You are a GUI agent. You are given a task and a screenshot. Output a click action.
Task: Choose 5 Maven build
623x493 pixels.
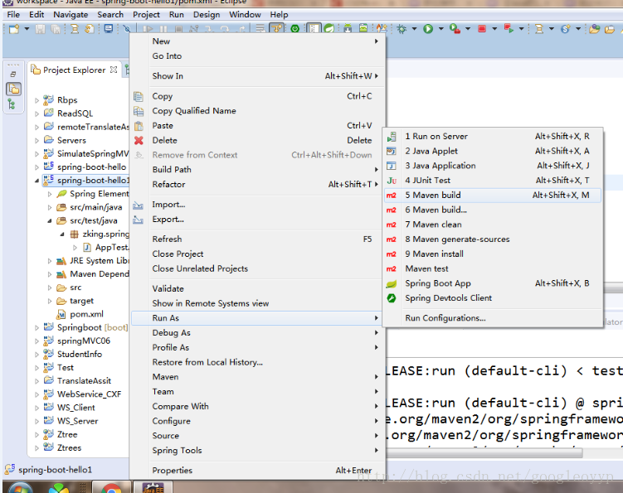(x=493, y=196)
